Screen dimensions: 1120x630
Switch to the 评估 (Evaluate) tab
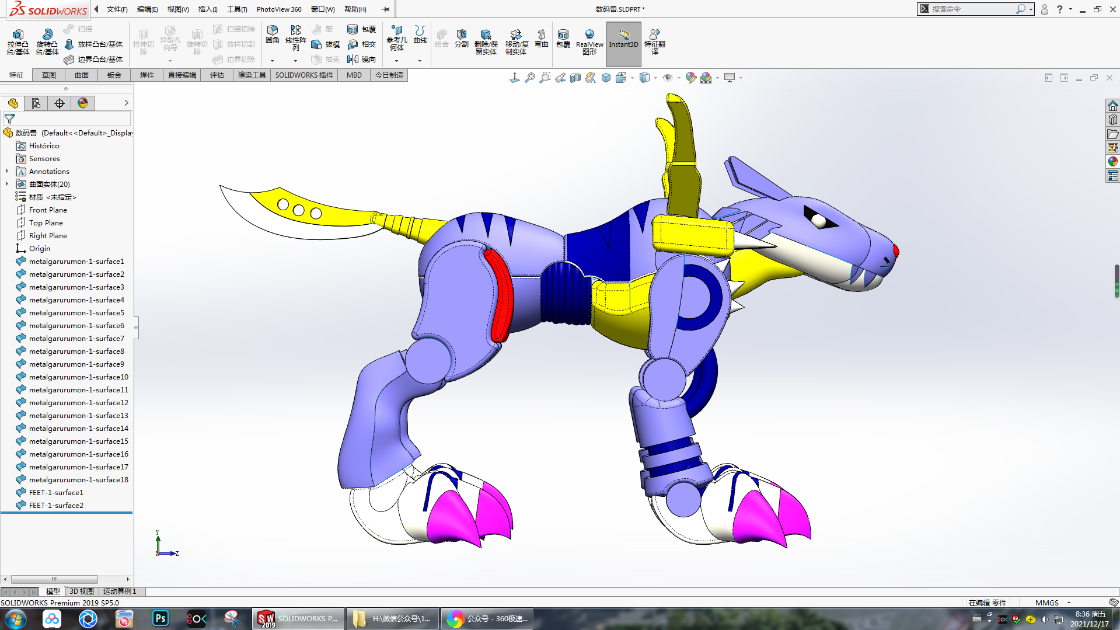point(217,75)
